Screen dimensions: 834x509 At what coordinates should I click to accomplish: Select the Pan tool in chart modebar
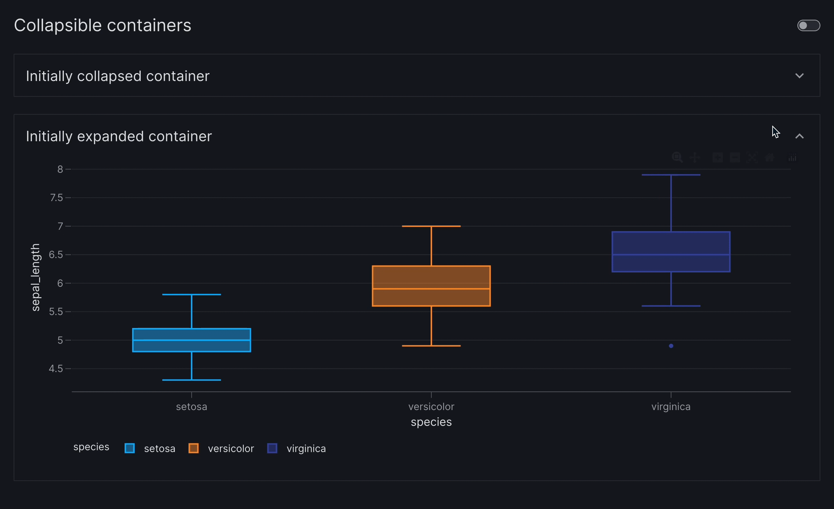pos(695,157)
